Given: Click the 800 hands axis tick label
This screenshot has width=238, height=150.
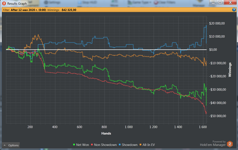Looking at the screenshot, I should pyautogui.click(x=104, y=127).
